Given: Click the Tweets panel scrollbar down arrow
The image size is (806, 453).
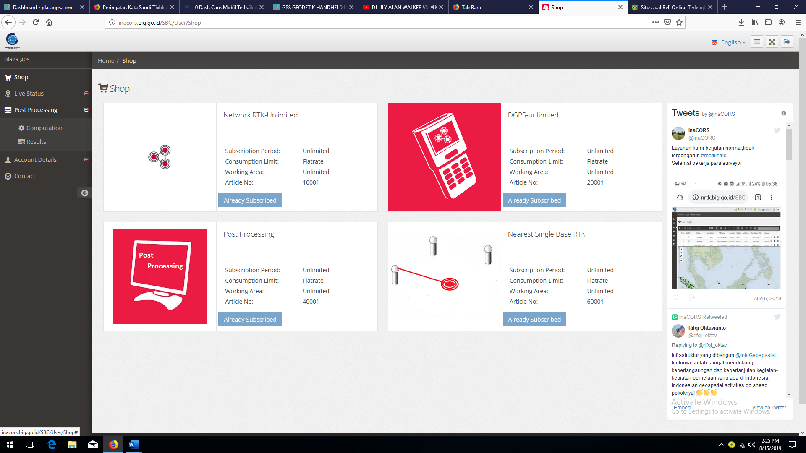Looking at the screenshot, I should pyautogui.click(x=789, y=394).
